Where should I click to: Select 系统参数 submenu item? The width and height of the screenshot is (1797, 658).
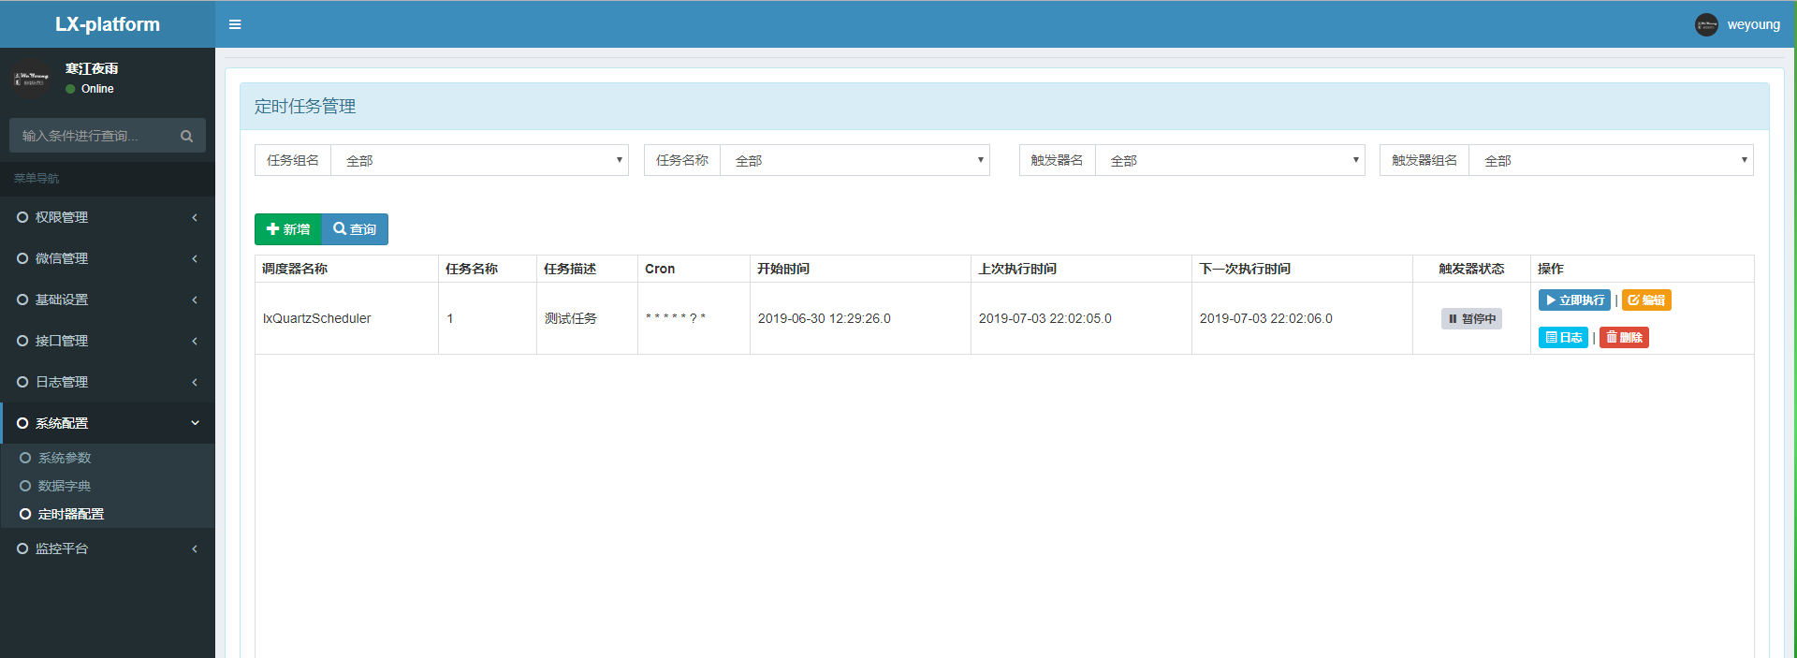click(108, 458)
